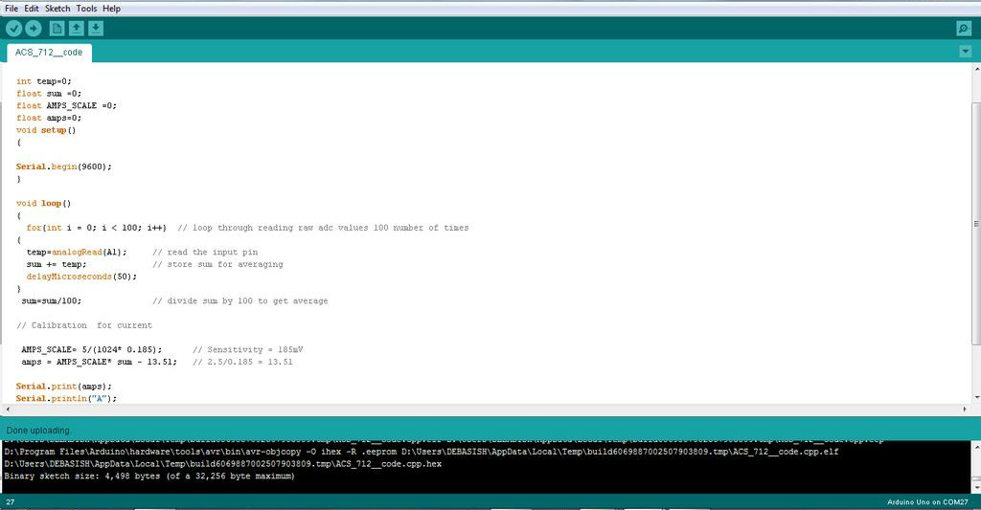The height and width of the screenshot is (510, 981).
Task: Click the editor horizontal scroll-right arrow
Action: point(965,409)
